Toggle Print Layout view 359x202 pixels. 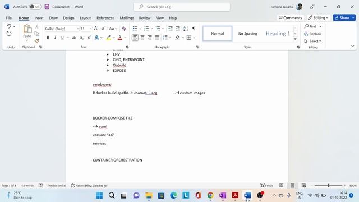click(x=292, y=186)
